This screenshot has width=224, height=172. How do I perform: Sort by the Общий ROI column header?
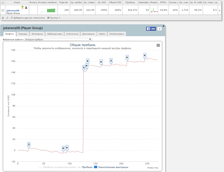click(115, 3)
